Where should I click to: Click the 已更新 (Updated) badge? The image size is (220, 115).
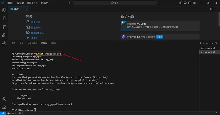point(159,37)
